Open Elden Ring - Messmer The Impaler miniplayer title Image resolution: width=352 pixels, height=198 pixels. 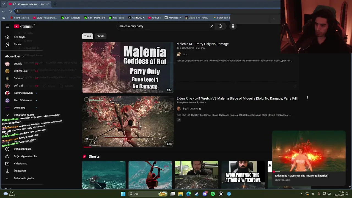click(x=302, y=175)
